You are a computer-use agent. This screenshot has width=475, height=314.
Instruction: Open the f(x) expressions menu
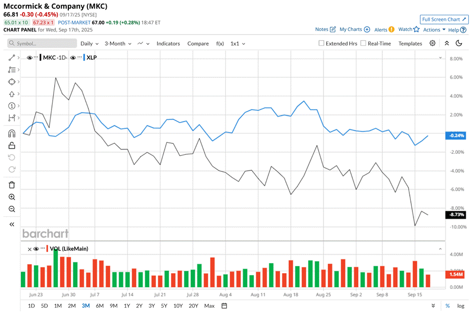pos(220,44)
